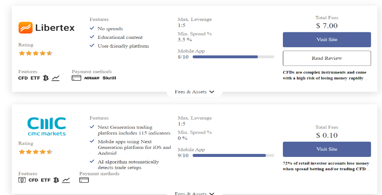Click the Bitcoin icon in CMC Markets features

(56, 180)
